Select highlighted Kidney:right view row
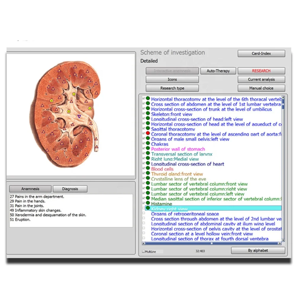This screenshot has width=296, height=296. coord(213,208)
